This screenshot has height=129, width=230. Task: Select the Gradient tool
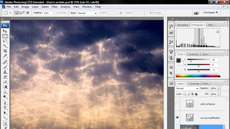pyautogui.click(x=5, y=87)
